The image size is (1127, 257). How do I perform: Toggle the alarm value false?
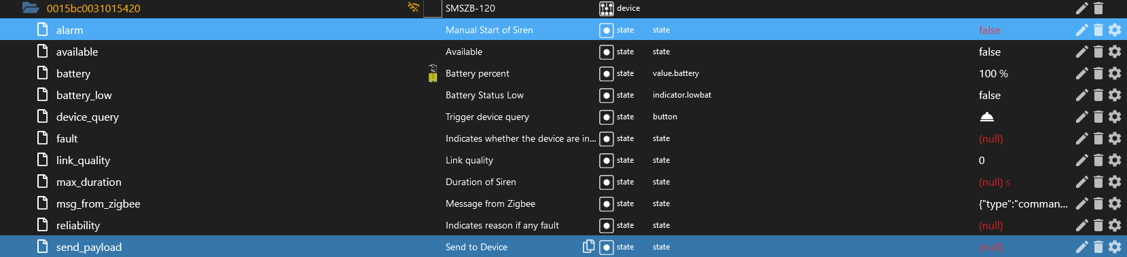click(x=989, y=30)
